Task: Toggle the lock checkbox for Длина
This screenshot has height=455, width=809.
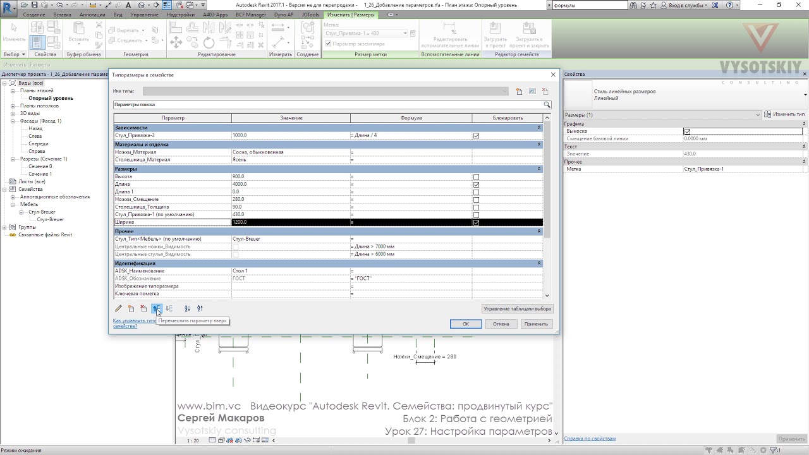Action: (476, 185)
